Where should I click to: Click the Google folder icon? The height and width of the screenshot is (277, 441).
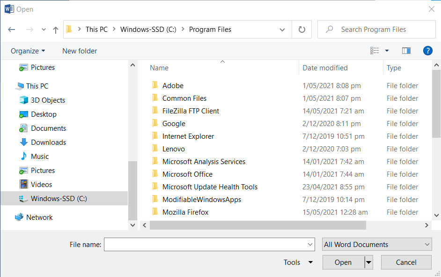pos(155,123)
